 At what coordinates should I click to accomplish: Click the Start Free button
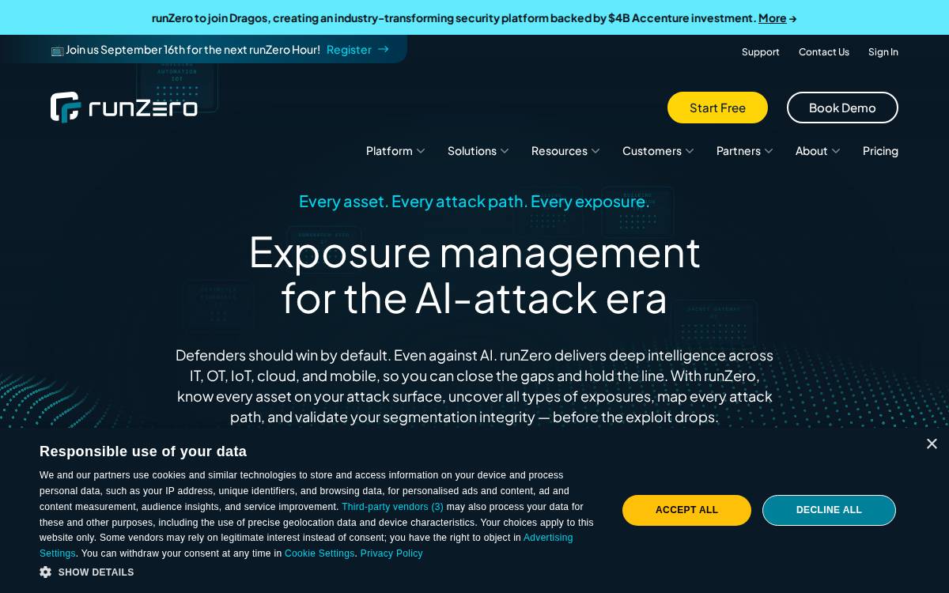(x=717, y=108)
